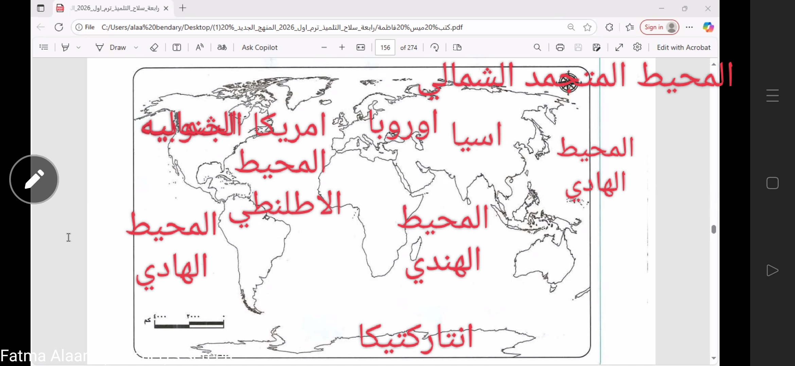Tap the floating pencil annotation button
795x366 pixels.
tap(34, 179)
